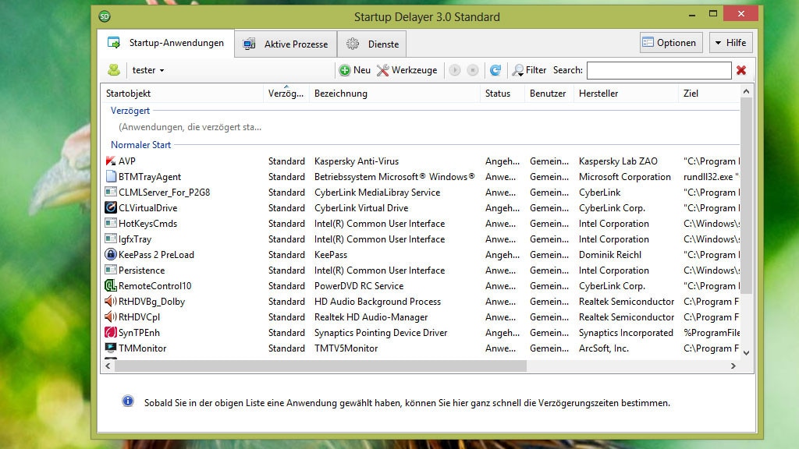Click the grey stop toolbar icon
Screen dimensions: 799x449
click(x=473, y=70)
